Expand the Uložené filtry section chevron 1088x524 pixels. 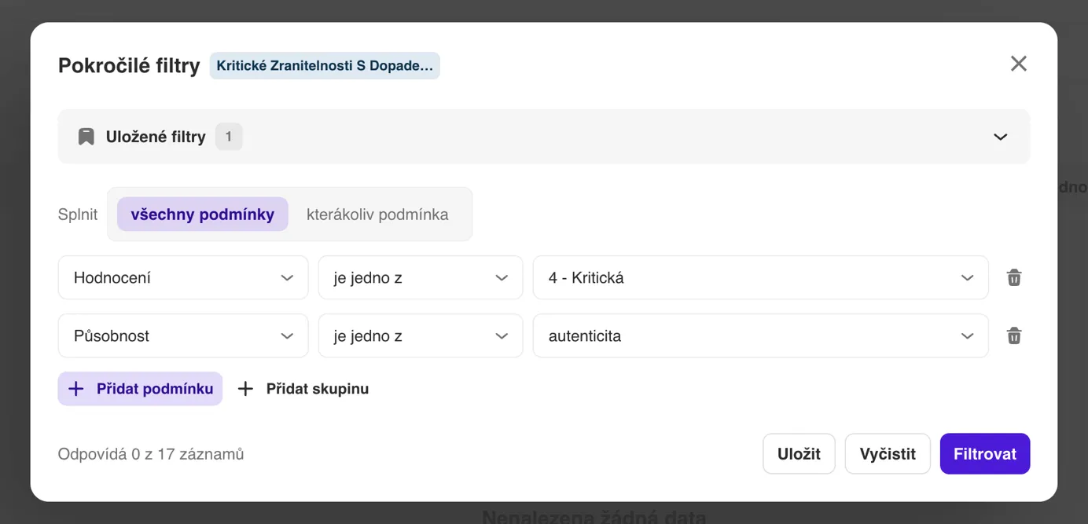[1000, 137]
